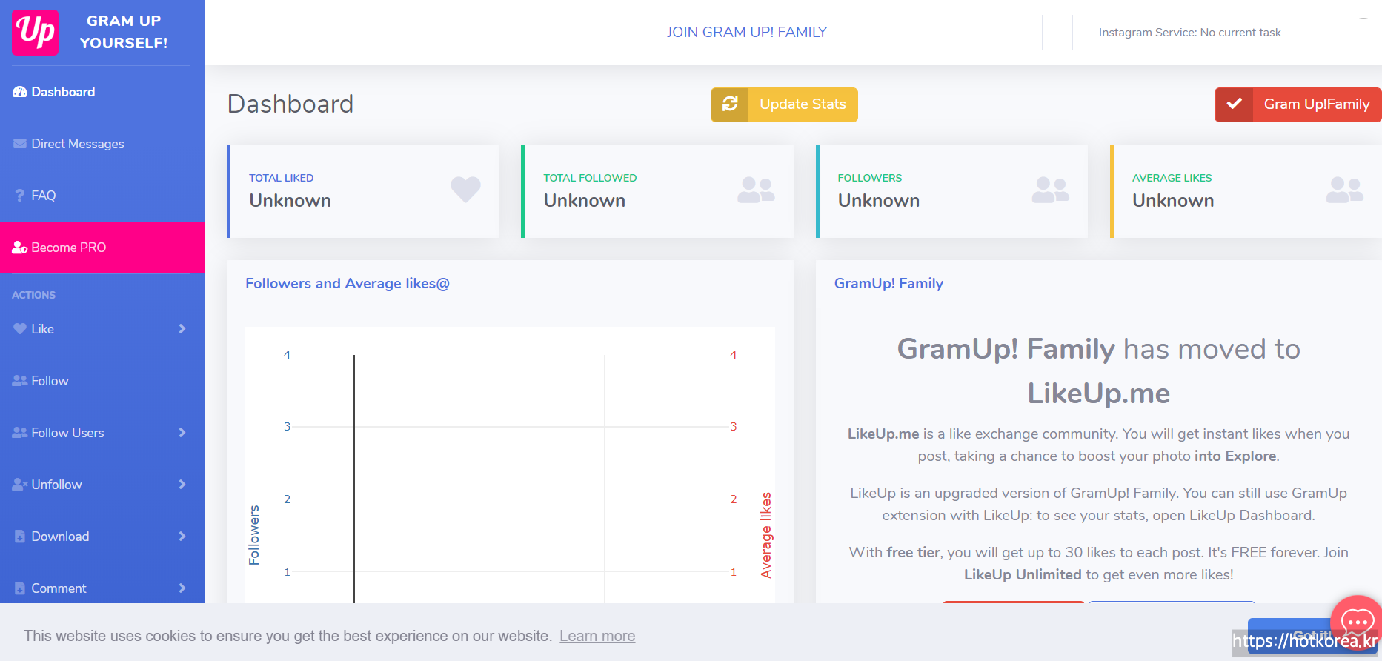The height and width of the screenshot is (661, 1382).
Task: Click the Direct Messages envelope icon
Action: tap(20, 144)
